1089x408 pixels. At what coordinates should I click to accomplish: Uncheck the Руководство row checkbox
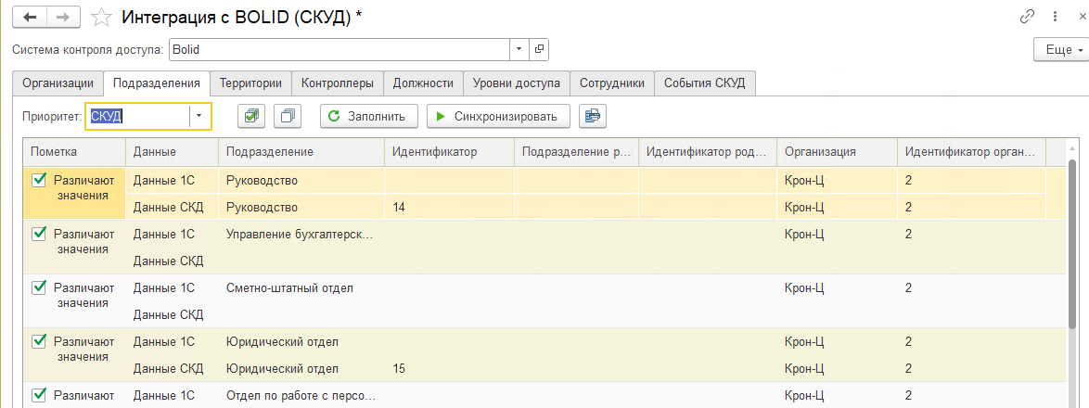point(39,180)
